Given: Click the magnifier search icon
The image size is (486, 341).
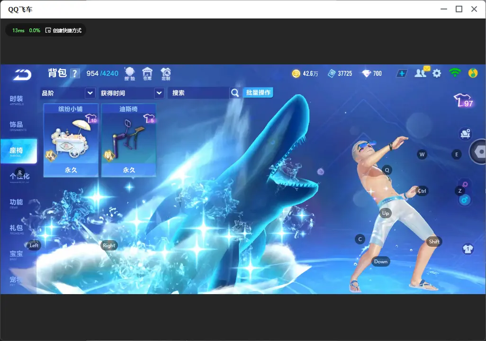Looking at the screenshot, I should pyautogui.click(x=235, y=93).
